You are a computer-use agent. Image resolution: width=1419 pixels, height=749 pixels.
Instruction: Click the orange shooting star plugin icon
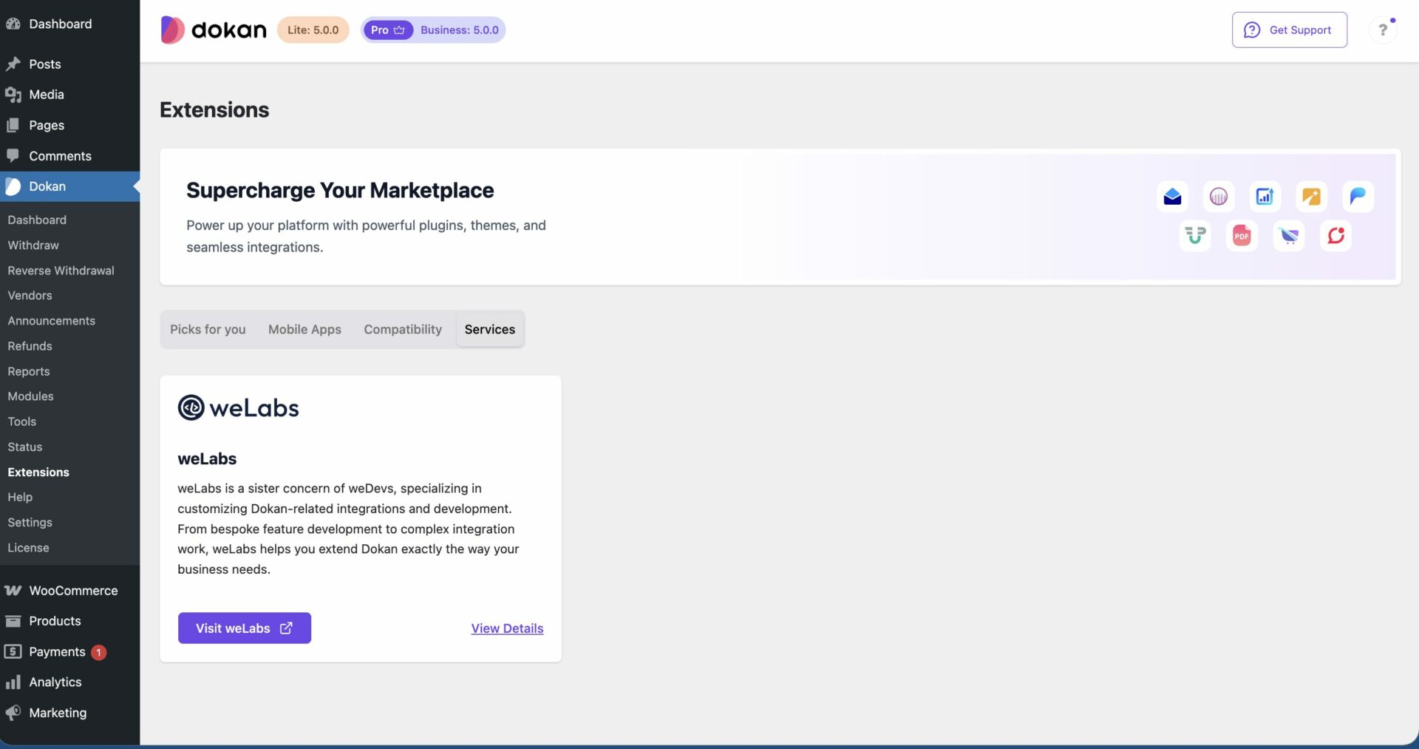[x=1311, y=197]
